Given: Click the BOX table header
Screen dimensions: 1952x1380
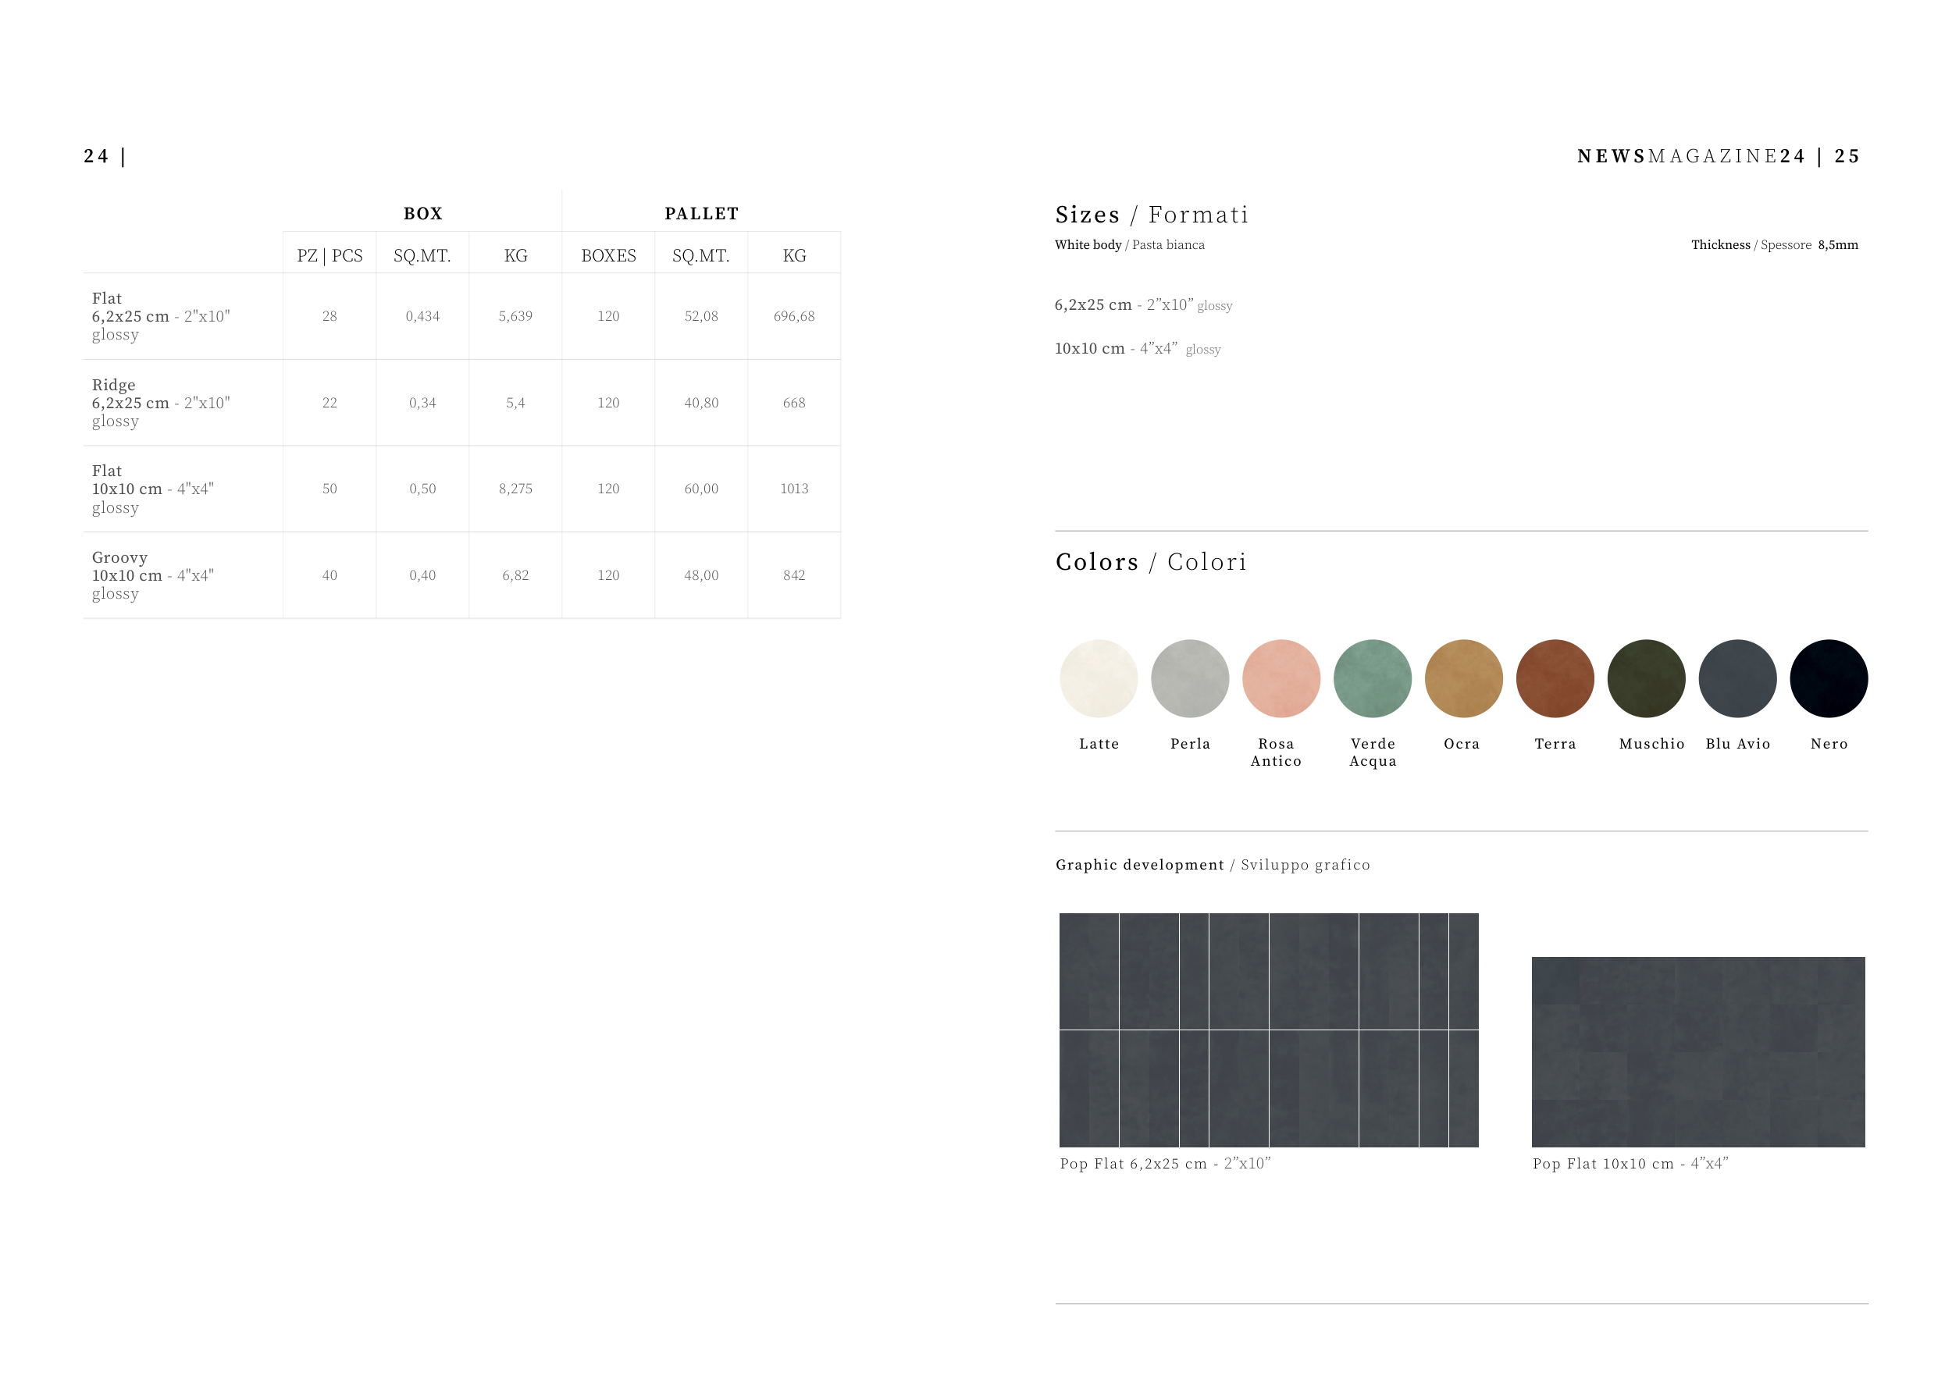Looking at the screenshot, I should [422, 213].
